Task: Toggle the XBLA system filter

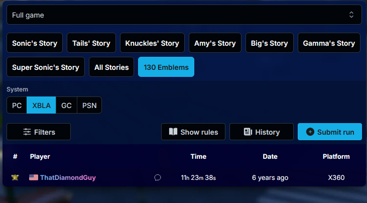Action: (41, 106)
